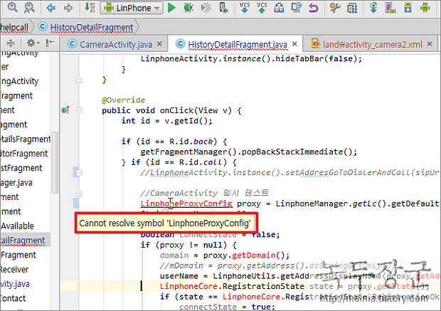Open the Android Device Monitor icon
This screenshot has width=441, height=311.
pyautogui.click(x=425, y=8)
